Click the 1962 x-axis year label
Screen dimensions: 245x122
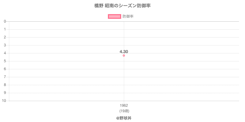pyautogui.click(x=124, y=106)
